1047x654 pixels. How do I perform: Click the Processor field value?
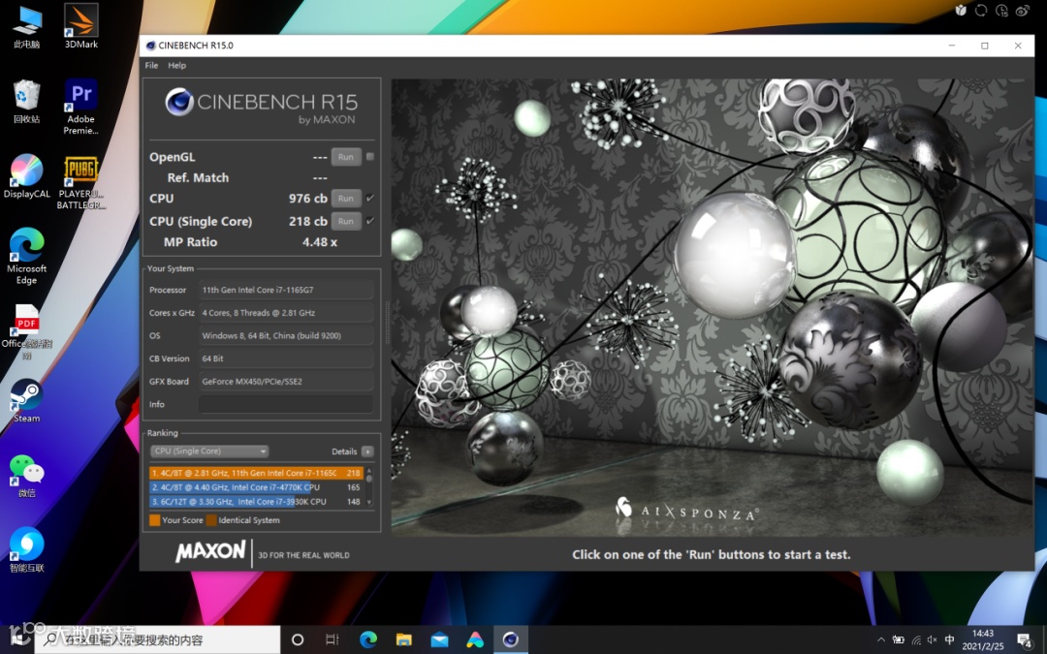[x=286, y=291]
